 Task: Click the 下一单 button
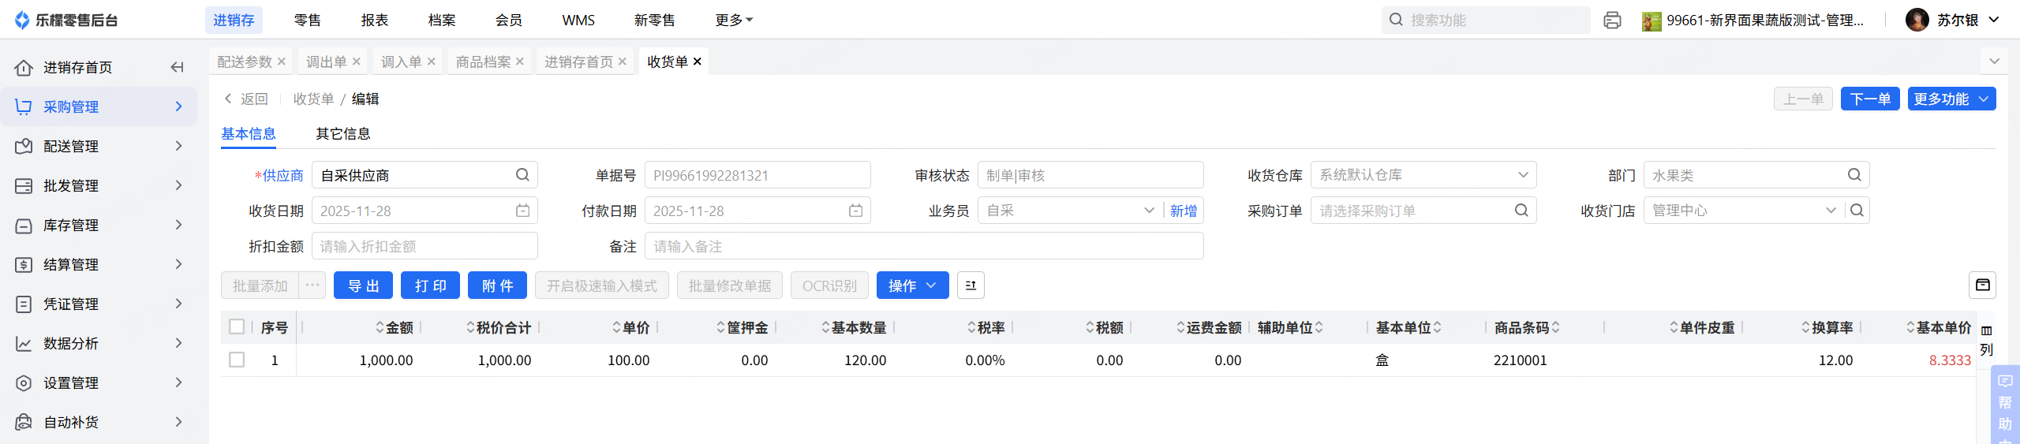click(x=1870, y=99)
